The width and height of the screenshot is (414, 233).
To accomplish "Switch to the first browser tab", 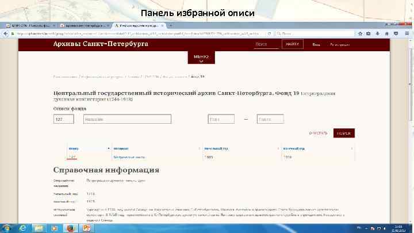I will point(30,26).
